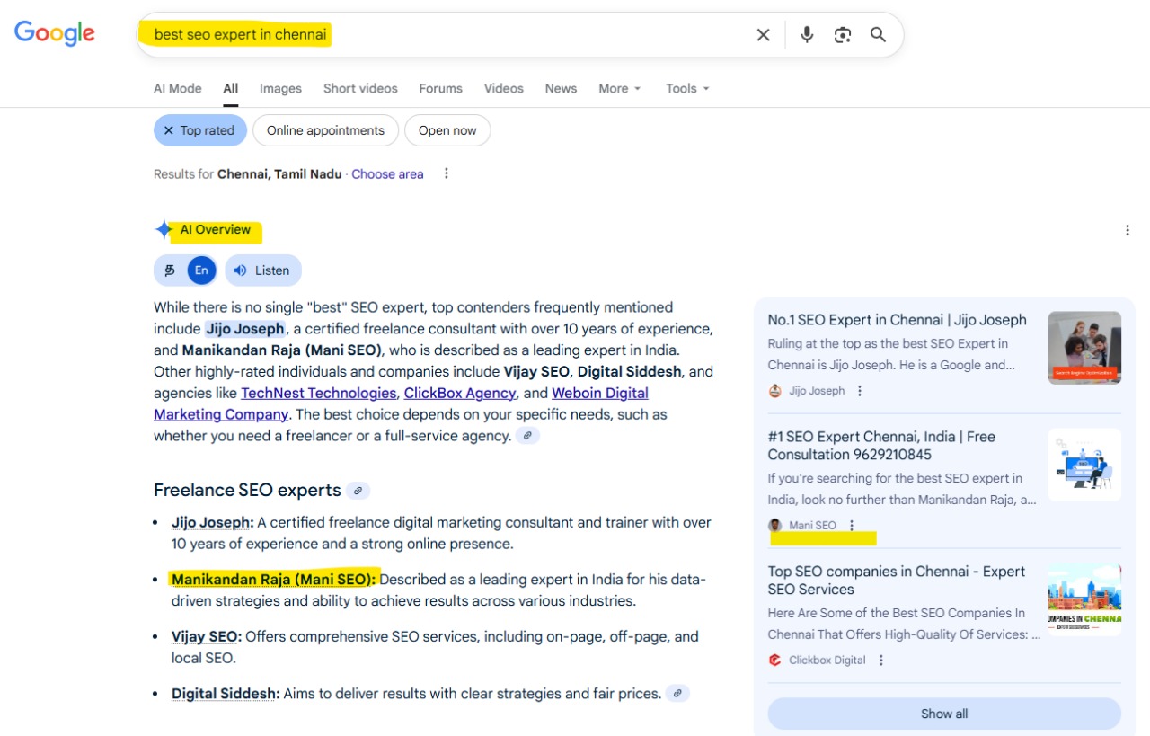Switch to the Images tab

(280, 88)
